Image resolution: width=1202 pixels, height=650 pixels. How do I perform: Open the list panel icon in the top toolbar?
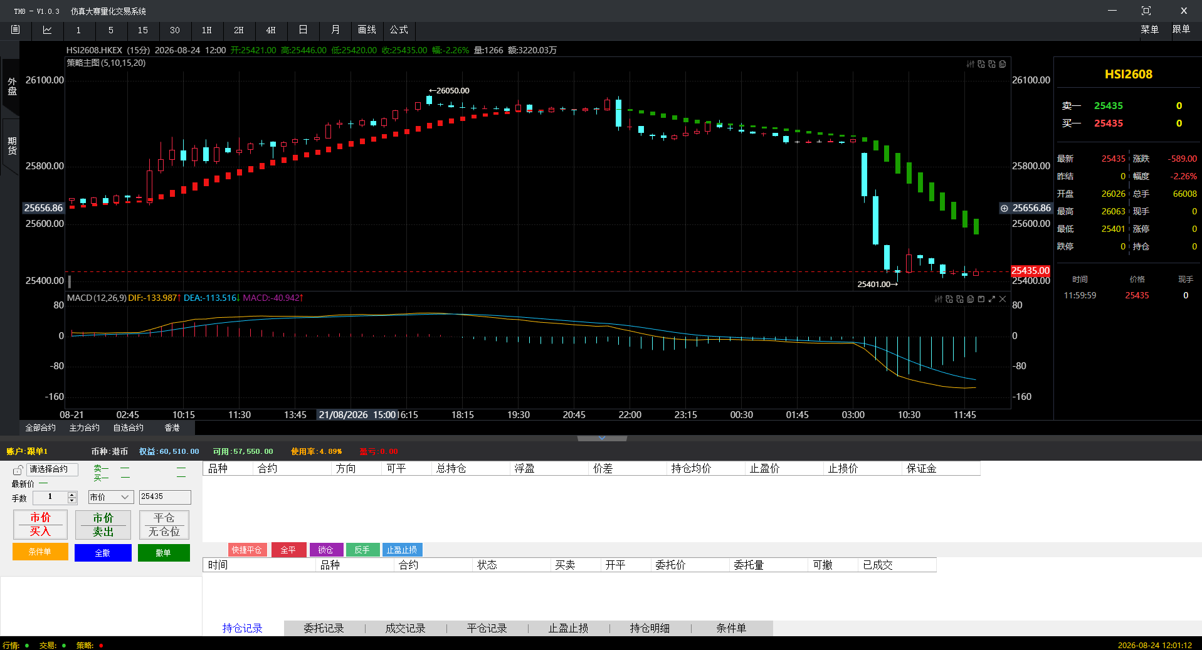coord(16,29)
